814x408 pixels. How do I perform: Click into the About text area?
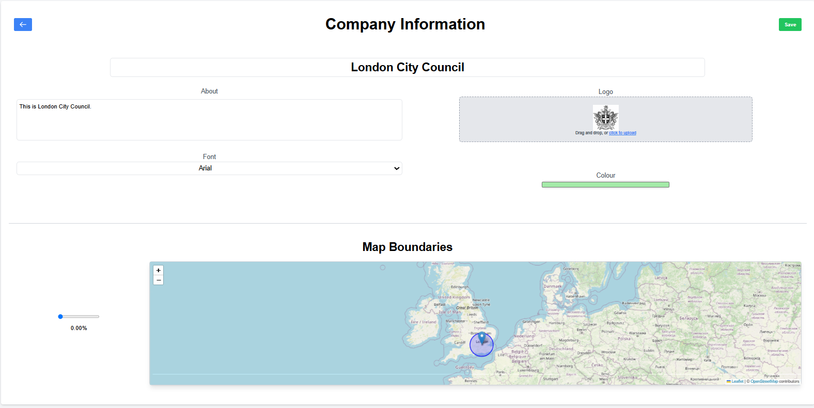(x=209, y=120)
